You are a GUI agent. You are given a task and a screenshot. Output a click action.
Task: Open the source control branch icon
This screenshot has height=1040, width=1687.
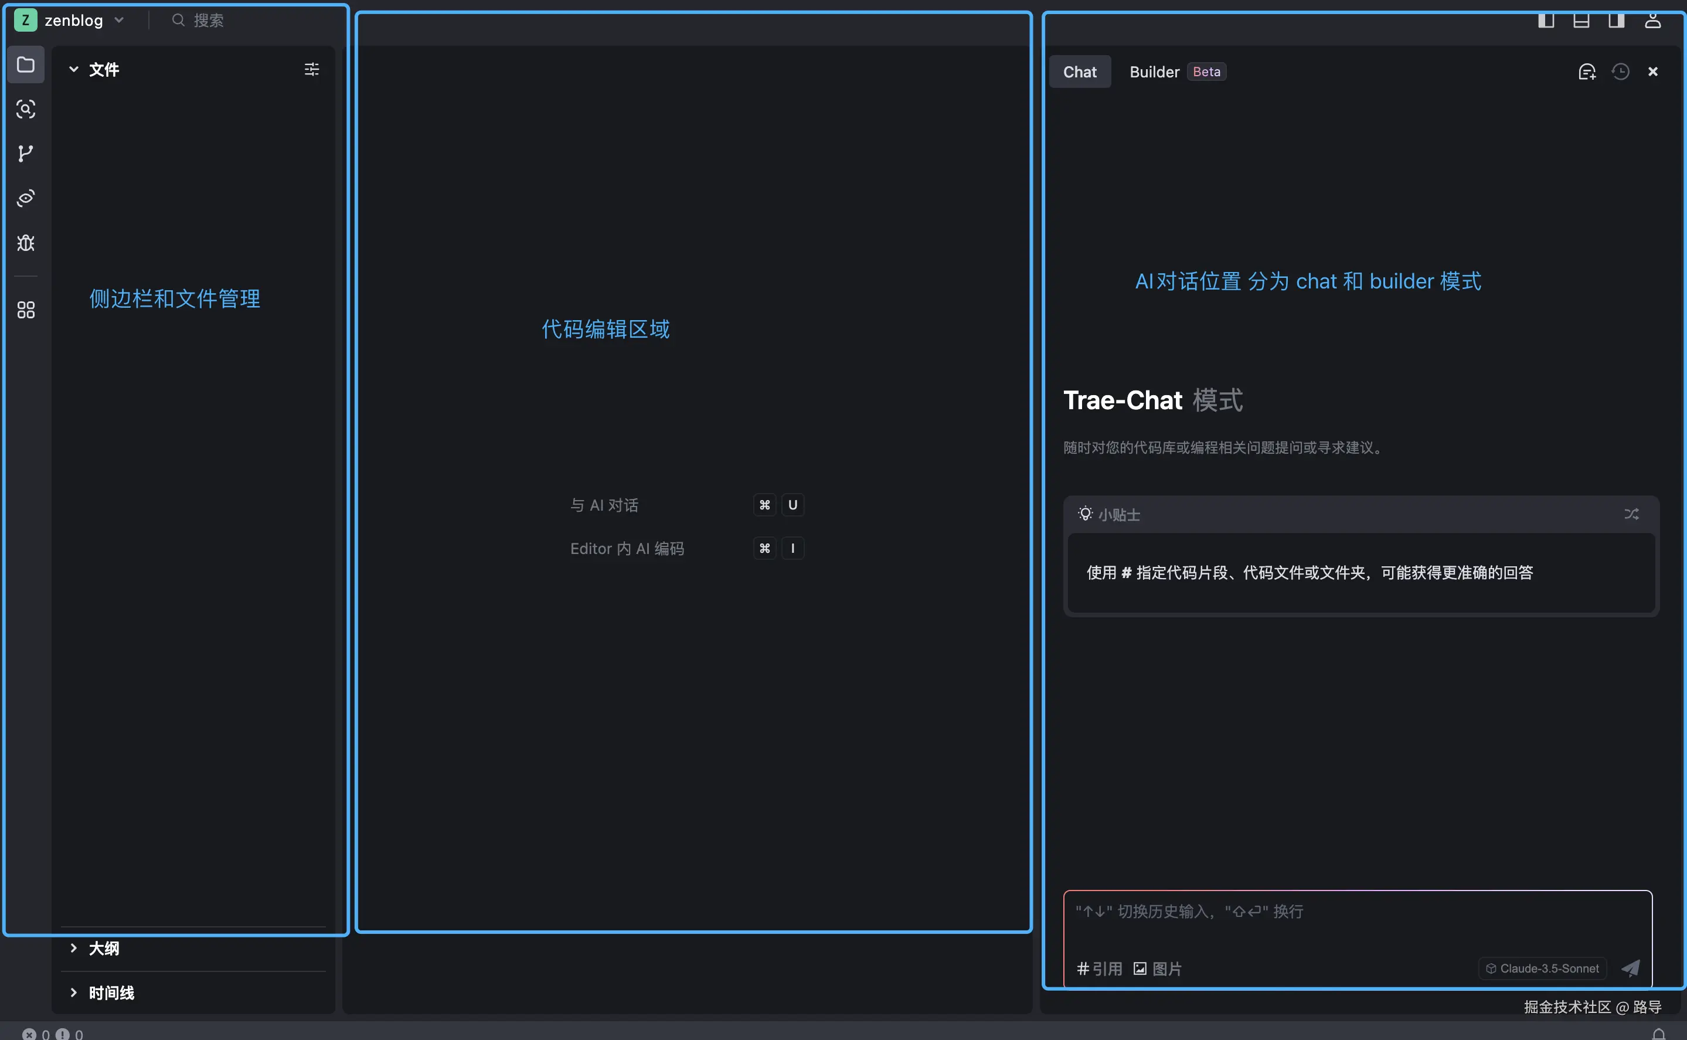click(x=25, y=154)
